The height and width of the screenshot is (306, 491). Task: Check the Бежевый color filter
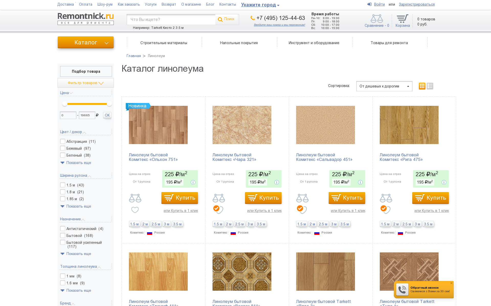63,148
